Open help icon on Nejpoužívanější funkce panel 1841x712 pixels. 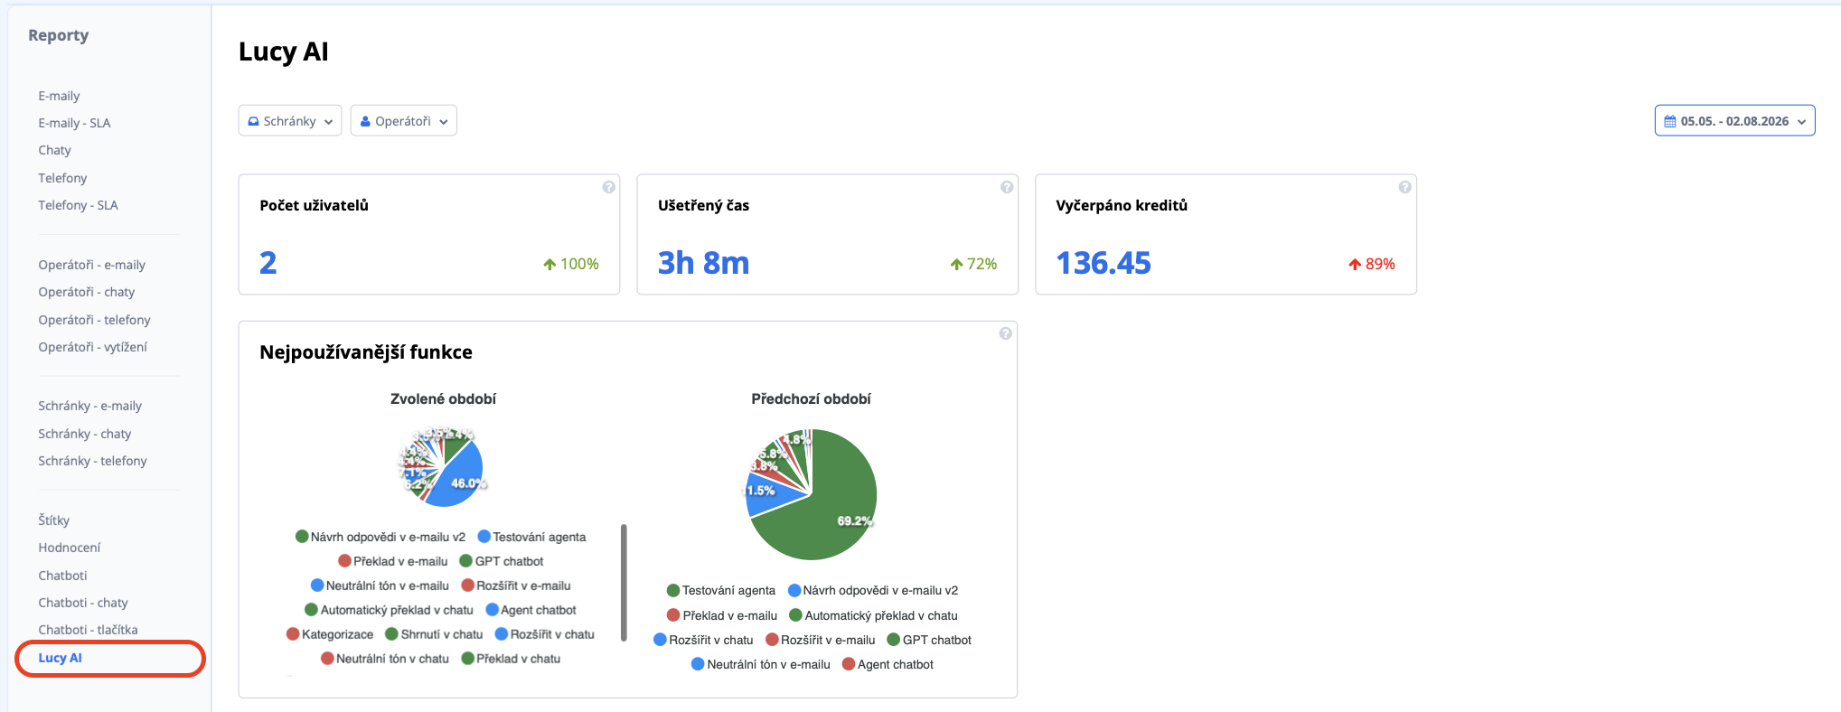pyautogui.click(x=1005, y=333)
